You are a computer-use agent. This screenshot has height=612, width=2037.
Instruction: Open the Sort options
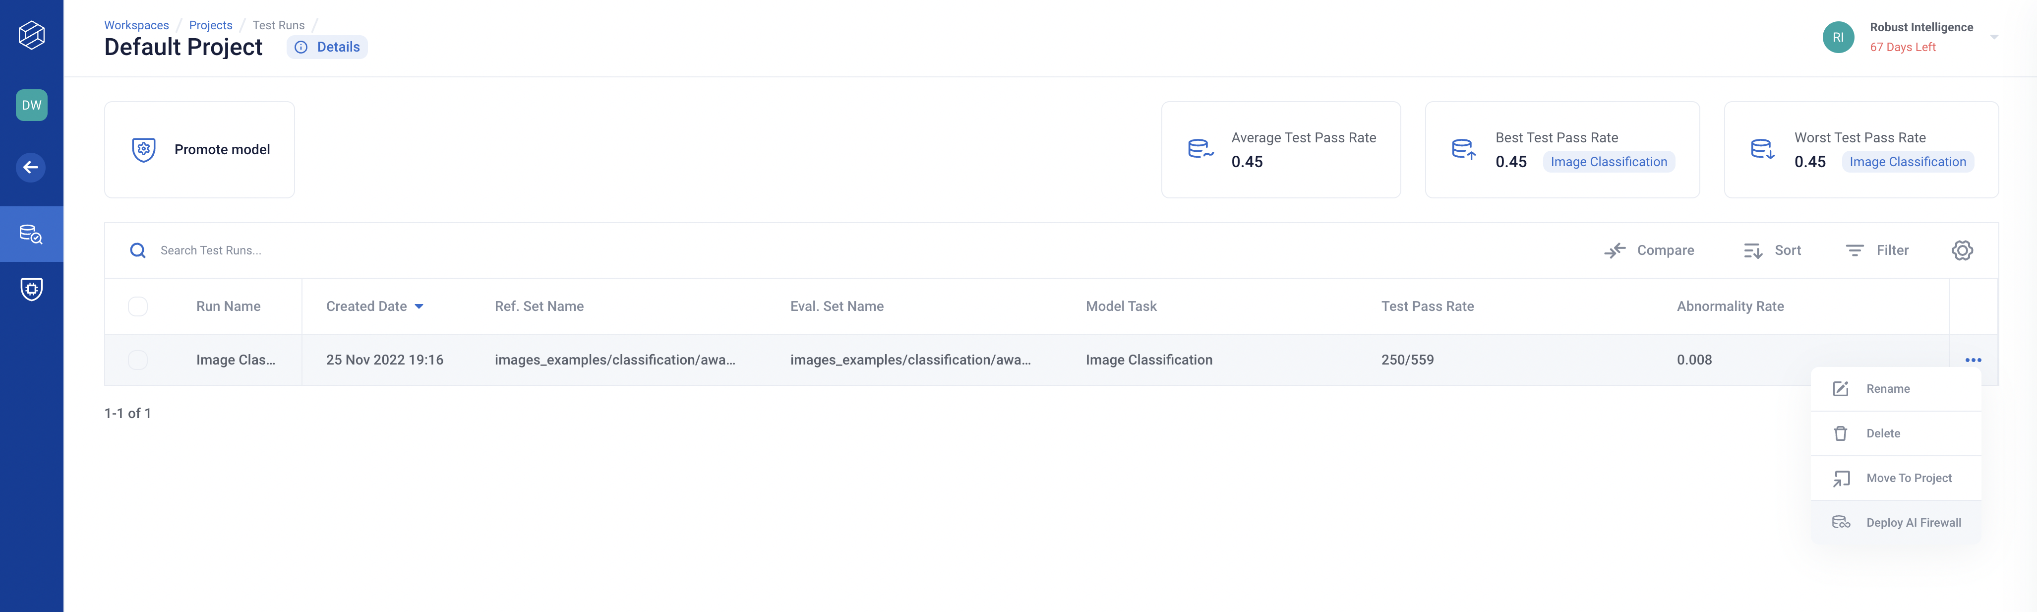[x=1772, y=250]
